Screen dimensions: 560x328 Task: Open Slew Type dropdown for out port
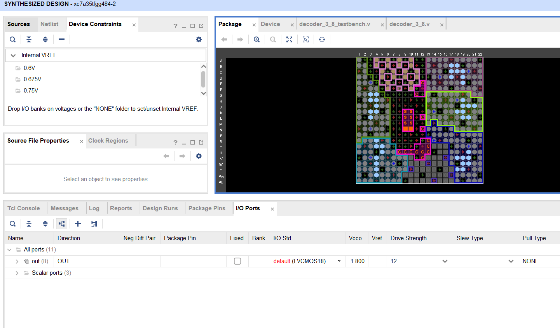click(x=511, y=261)
